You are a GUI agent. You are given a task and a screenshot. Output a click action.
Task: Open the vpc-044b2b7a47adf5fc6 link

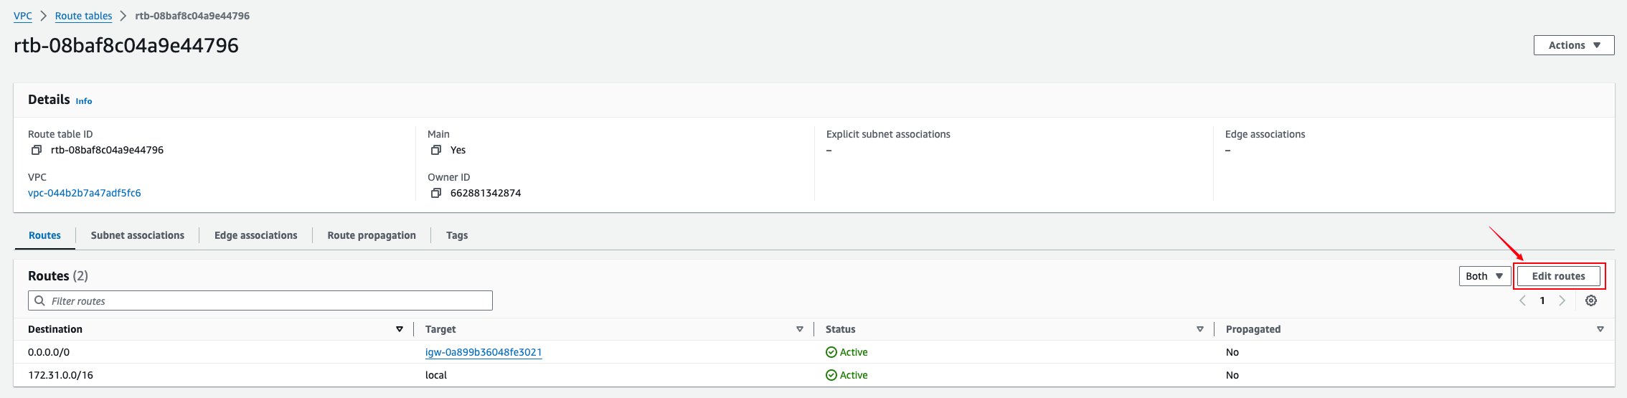click(85, 193)
